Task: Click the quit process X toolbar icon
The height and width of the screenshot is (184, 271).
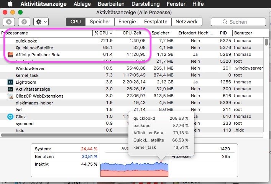Action: point(9,22)
